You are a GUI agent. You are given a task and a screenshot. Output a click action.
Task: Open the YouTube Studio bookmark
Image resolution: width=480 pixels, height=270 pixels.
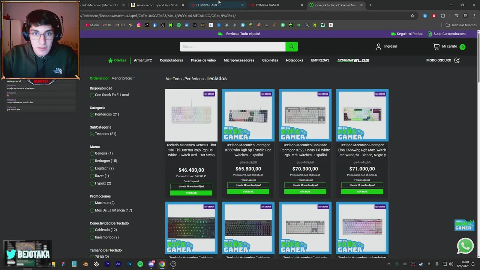pyautogui.click(x=92, y=25)
